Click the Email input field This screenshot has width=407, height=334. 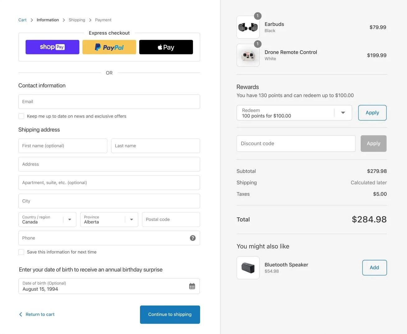click(109, 101)
